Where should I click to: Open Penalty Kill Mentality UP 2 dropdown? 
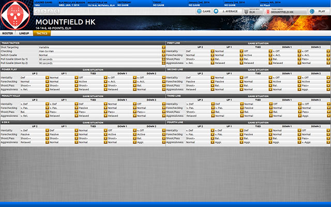point(47,104)
